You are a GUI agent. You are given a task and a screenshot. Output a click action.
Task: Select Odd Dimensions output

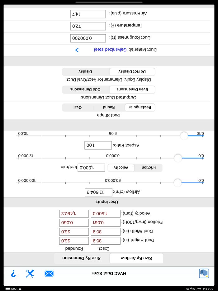[86, 90]
